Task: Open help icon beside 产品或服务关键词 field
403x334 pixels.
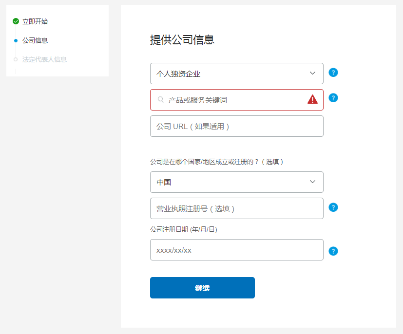Action: click(333, 98)
